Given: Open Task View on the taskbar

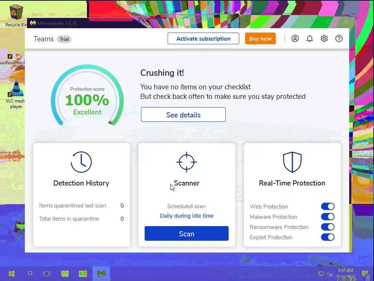Looking at the screenshot, I should [47, 273].
